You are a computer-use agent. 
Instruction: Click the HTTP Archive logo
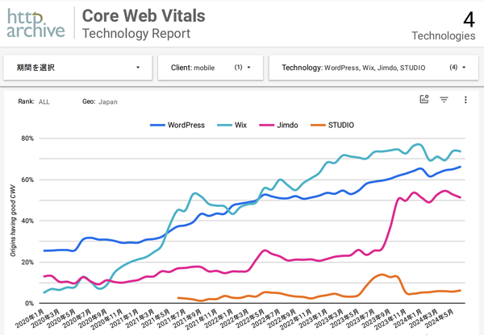click(x=35, y=23)
